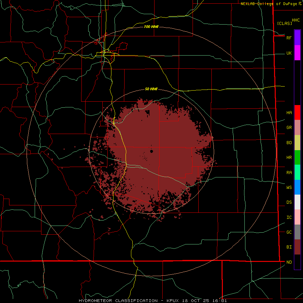
Task: Click the RA mint-green legend swatch
Action: click(x=297, y=172)
